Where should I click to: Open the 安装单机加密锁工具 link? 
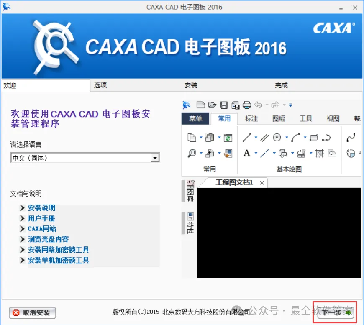[58, 260]
